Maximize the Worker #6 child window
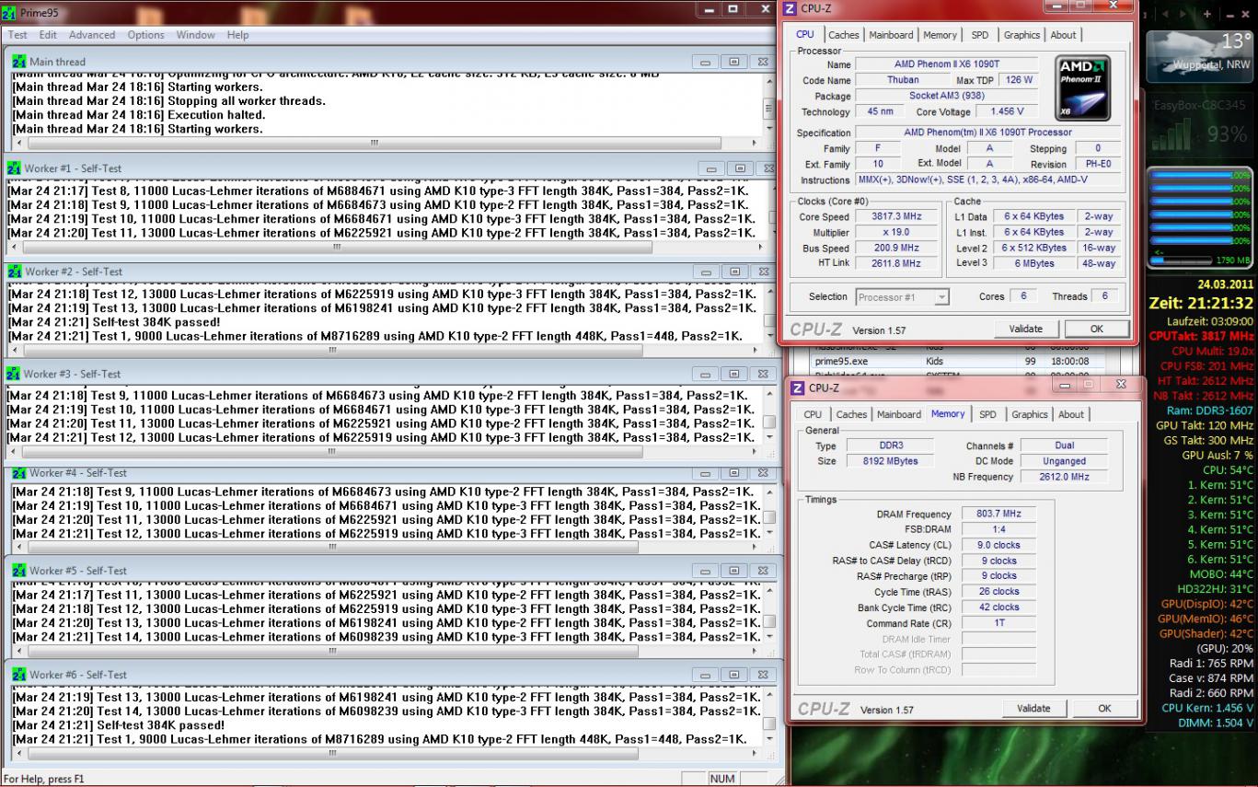Image resolution: width=1258 pixels, height=787 pixels. pyautogui.click(x=734, y=675)
